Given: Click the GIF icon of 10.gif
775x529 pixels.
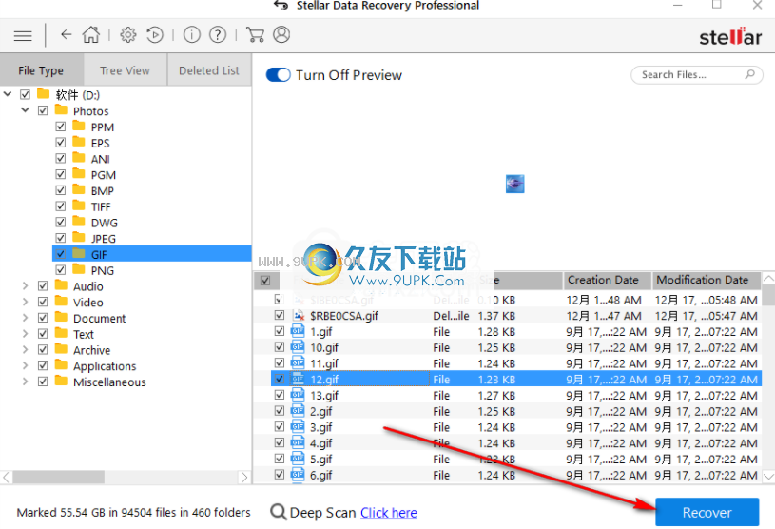Looking at the screenshot, I should [298, 347].
